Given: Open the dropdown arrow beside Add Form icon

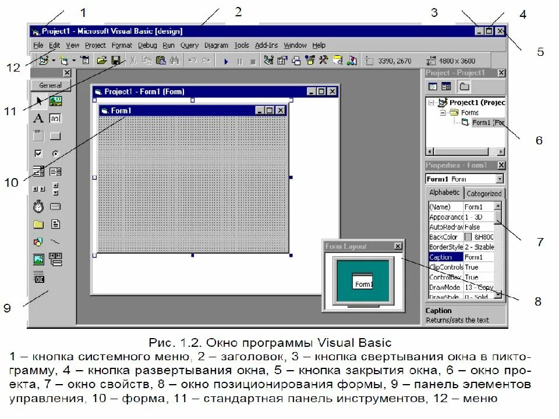Looking at the screenshot, I should click(x=73, y=61).
